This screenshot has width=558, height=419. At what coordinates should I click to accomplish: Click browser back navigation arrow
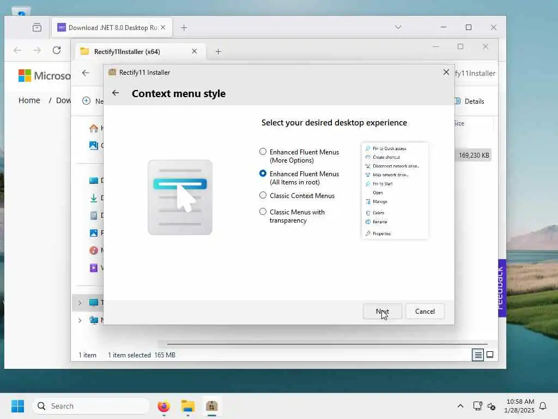17,50
